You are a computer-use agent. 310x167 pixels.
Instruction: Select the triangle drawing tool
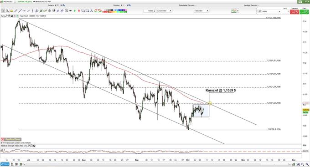pos(92,11)
